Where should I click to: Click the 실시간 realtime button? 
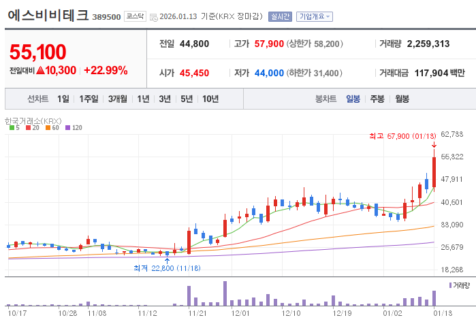[x=280, y=16]
